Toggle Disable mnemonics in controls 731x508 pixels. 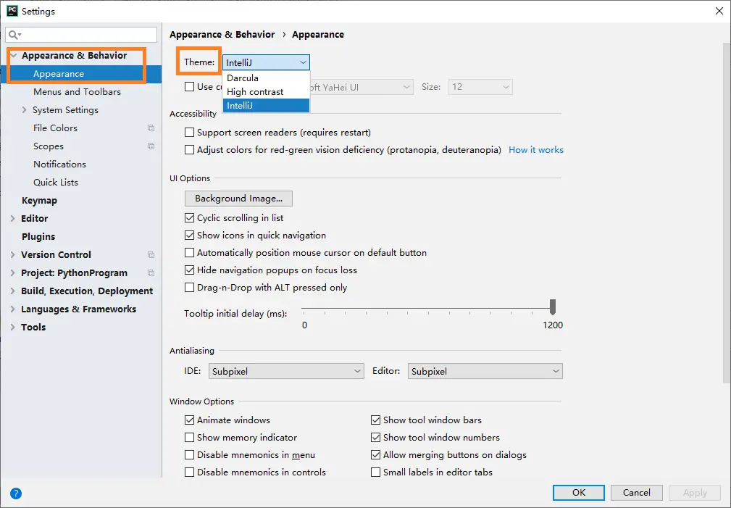click(x=189, y=472)
